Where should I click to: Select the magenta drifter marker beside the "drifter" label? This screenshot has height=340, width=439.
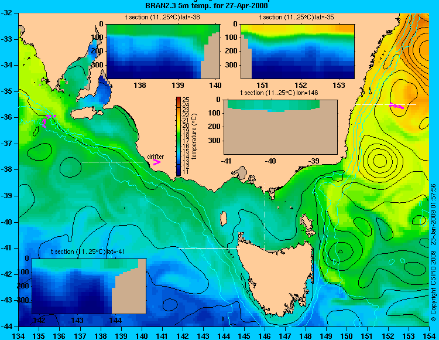156,162
